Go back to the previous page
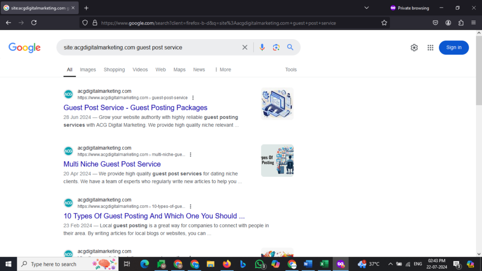The width and height of the screenshot is (482, 271). [8, 23]
